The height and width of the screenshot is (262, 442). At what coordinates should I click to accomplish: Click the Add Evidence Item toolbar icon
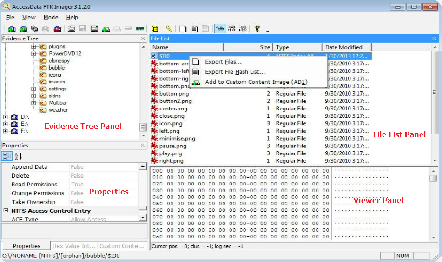coord(12,29)
